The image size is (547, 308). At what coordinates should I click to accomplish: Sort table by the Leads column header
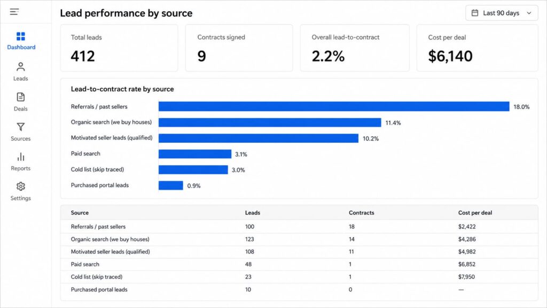[x=253, y=213]
